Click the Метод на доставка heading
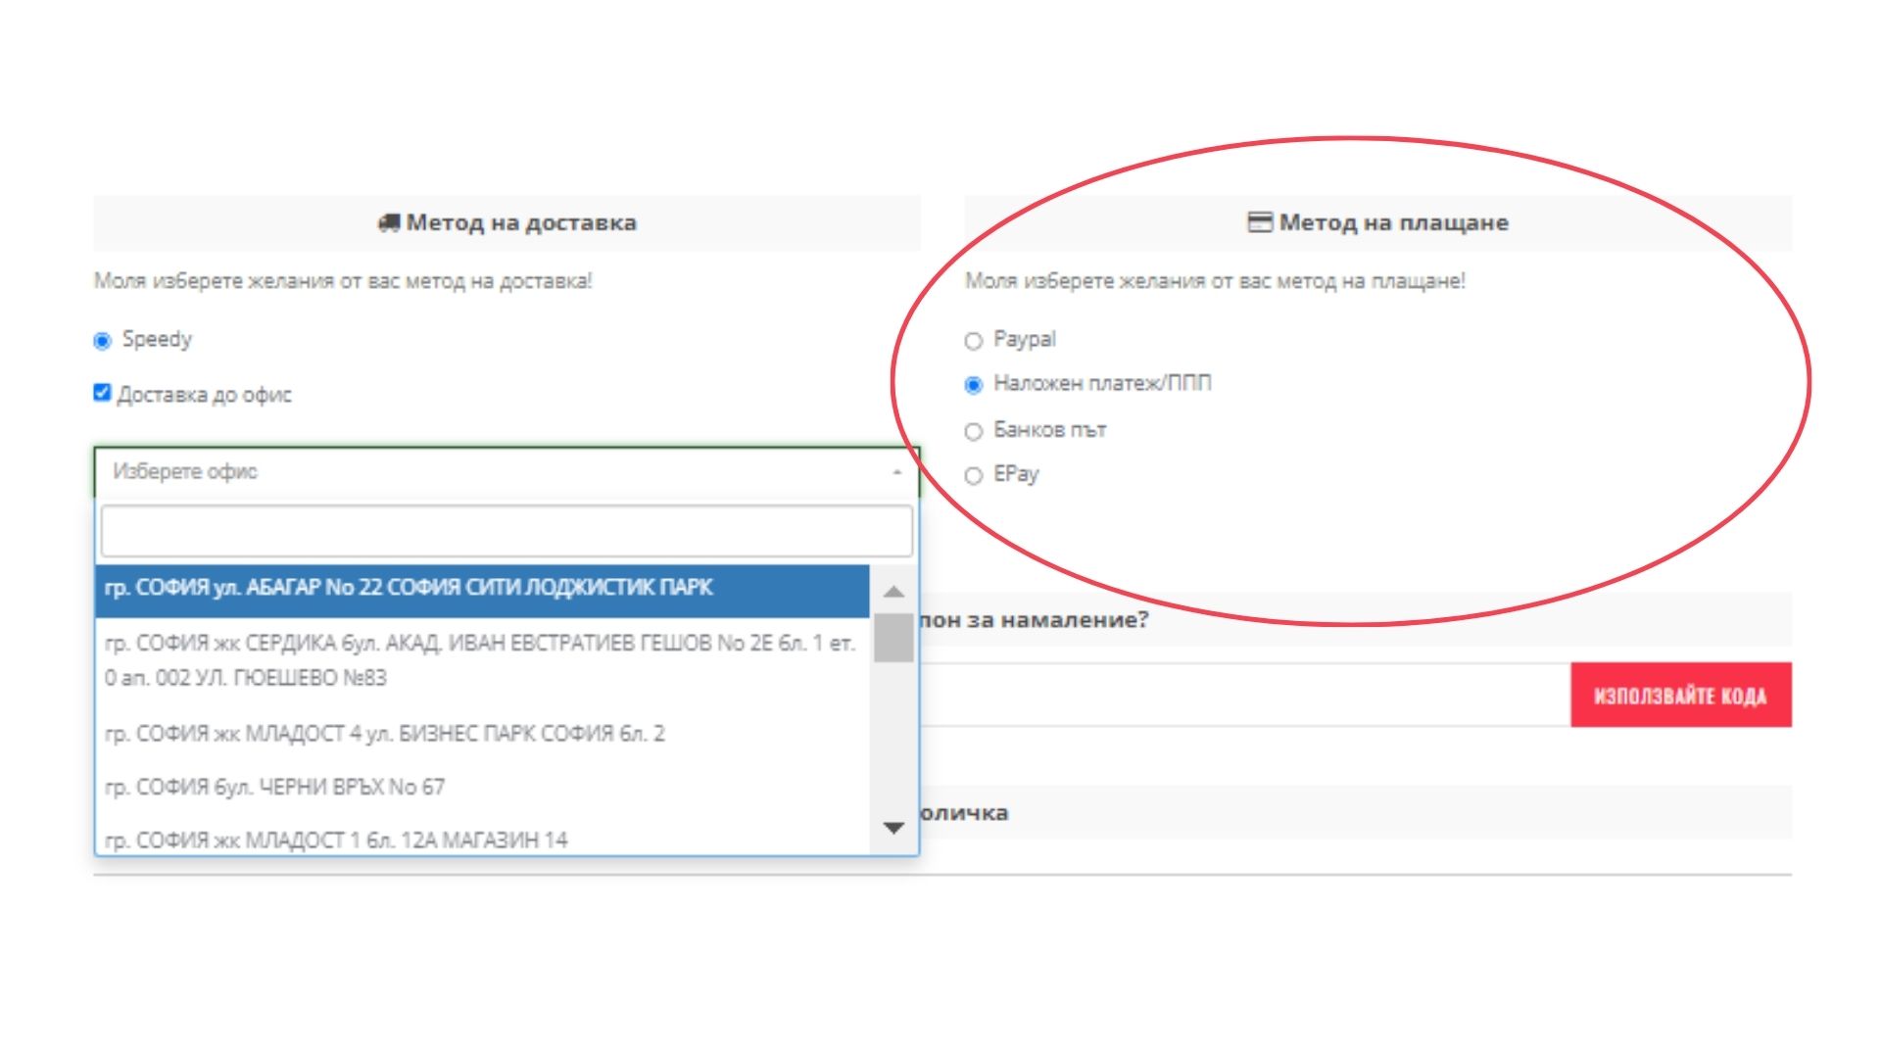 521,223
